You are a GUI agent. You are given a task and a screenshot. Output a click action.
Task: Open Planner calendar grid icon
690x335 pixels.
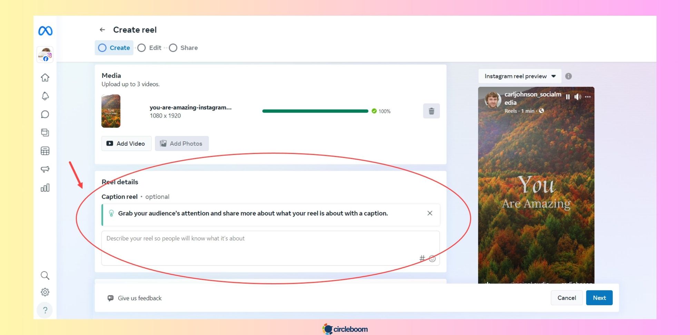coord(45,151)
